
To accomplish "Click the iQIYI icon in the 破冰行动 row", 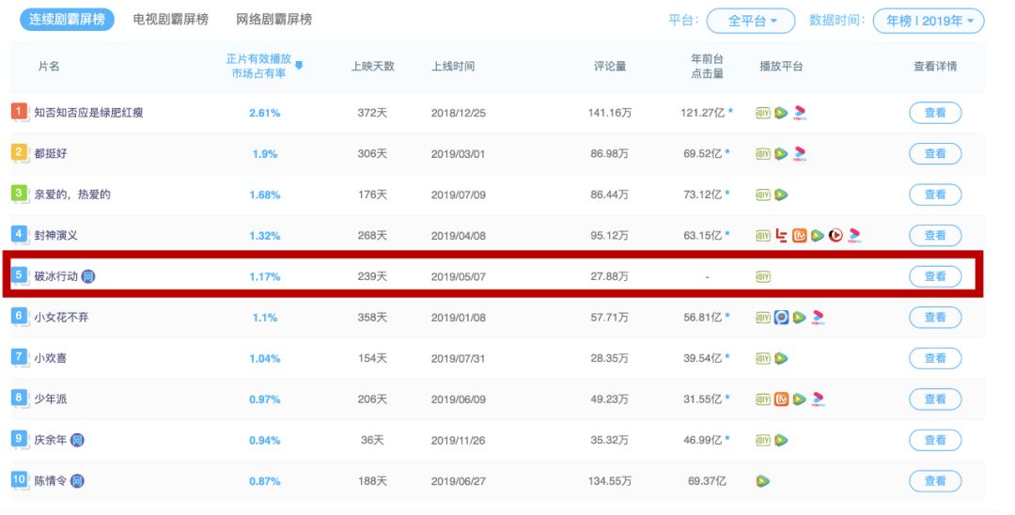I will pyautogui.click(x=763, y=277).
